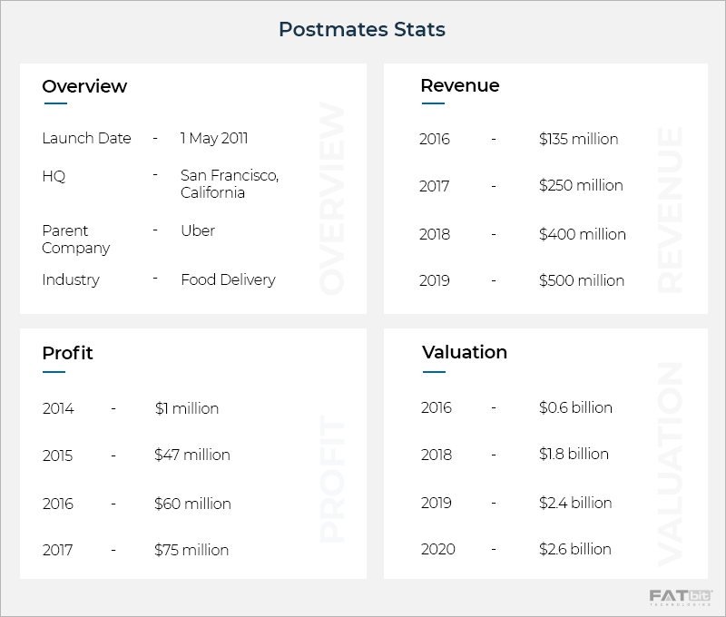Select the Overview card heading
726x617 pixels.
(x=84, y=87)
